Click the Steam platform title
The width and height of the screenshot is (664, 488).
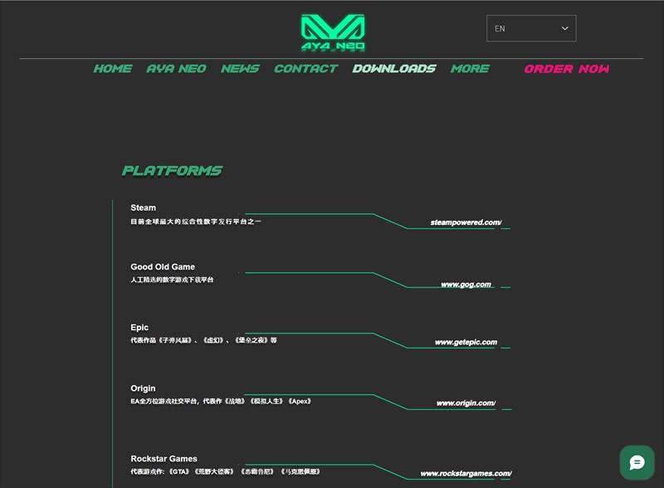pos(143,207)
